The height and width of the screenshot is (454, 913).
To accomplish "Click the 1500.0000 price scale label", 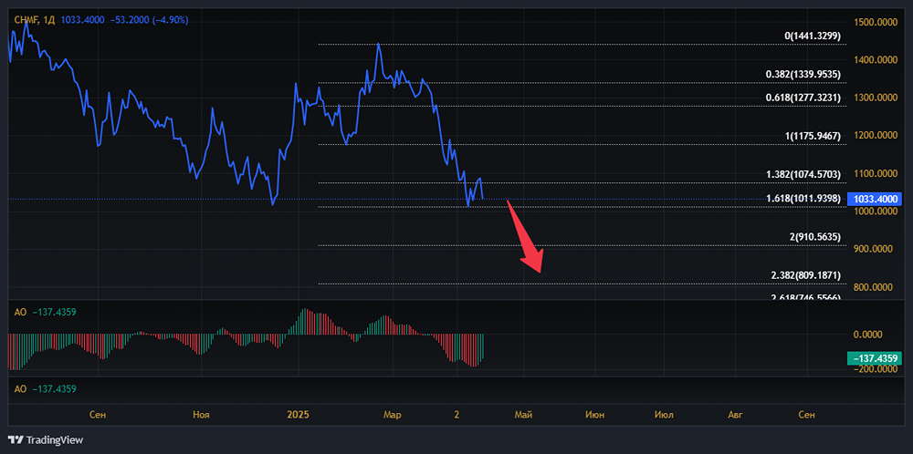I will pos(875,22).
